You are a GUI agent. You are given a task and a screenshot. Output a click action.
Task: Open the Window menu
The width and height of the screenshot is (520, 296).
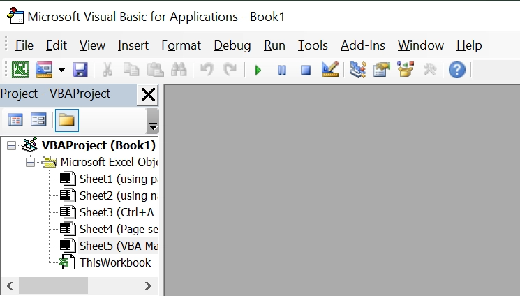(420, 45)
